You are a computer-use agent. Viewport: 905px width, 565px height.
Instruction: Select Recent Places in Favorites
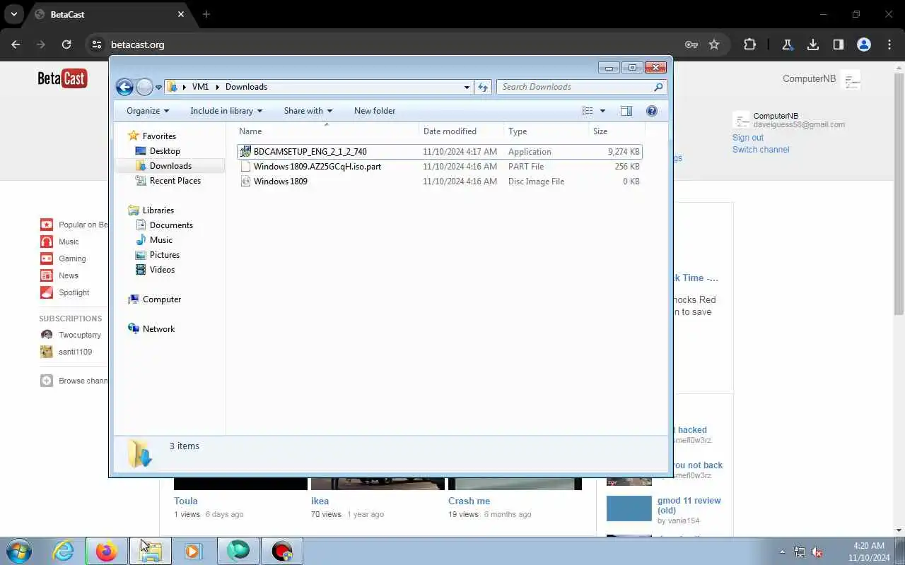pos(175,181)
